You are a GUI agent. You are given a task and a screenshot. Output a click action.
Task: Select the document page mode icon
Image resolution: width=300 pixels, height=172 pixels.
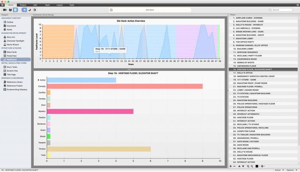pos(15,10)
